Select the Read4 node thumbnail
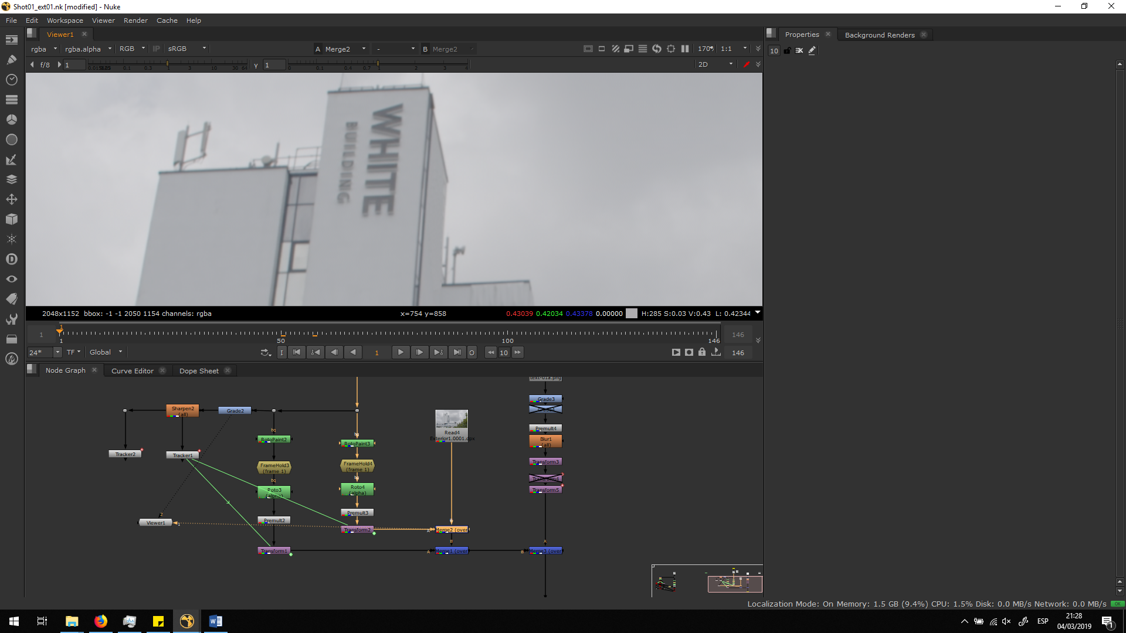 451,419
